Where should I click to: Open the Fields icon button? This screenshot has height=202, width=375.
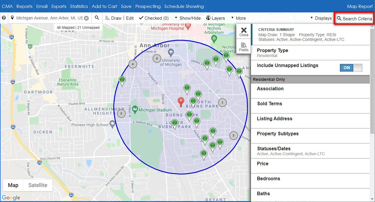pyautogui.click(x=244, y=46)
